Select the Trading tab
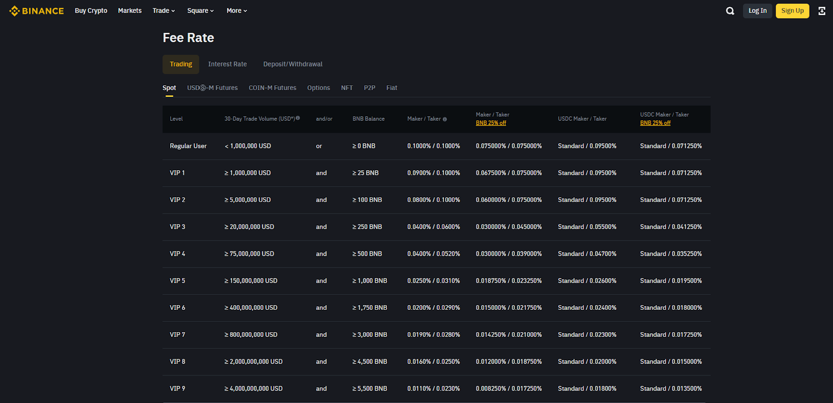The image size is (833, 403). (x=181, y=64)
